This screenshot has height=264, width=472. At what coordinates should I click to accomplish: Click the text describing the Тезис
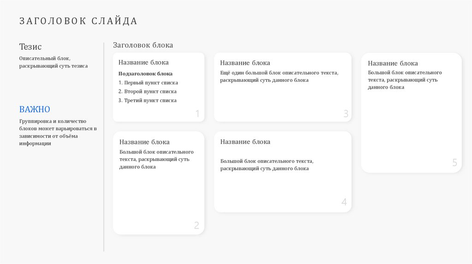53,62
